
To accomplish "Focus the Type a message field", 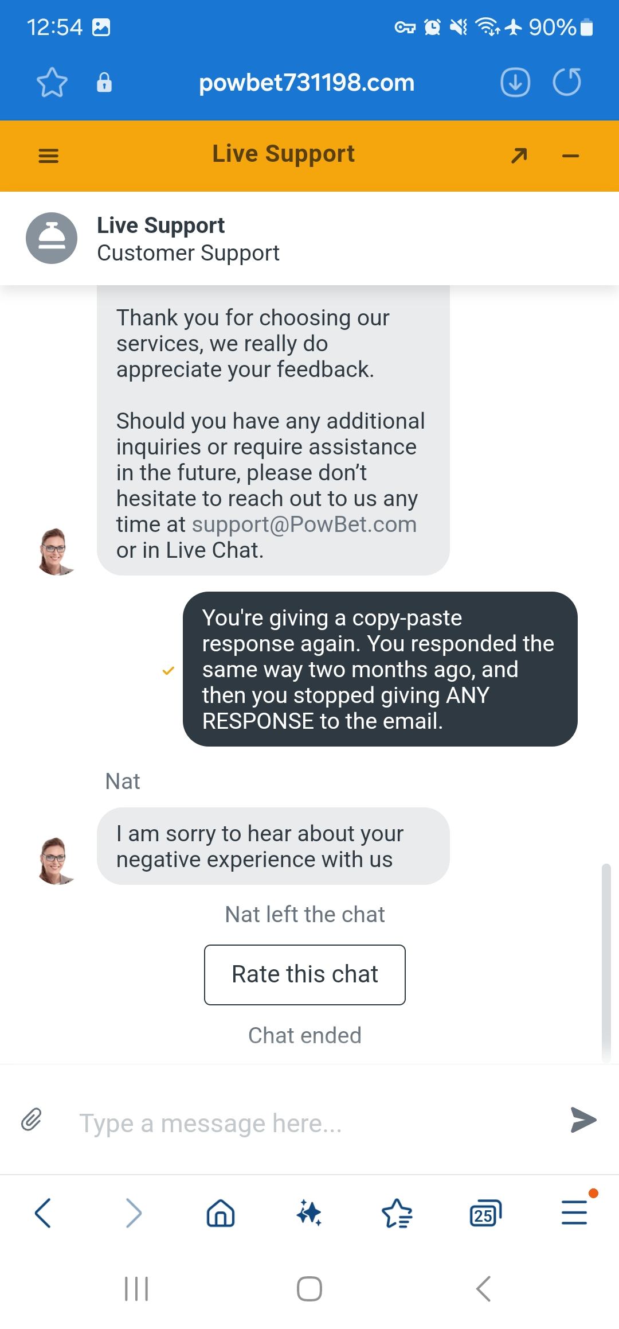I will [309, 1123].
